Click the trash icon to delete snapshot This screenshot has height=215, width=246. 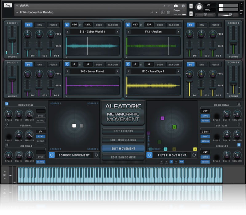click(x=168, y=12)
